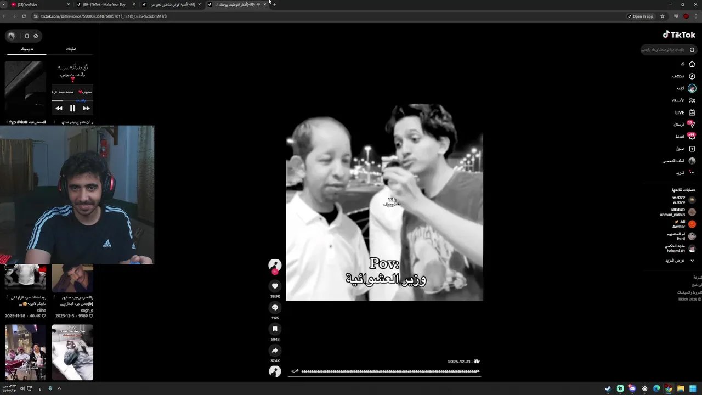Reload the page
Screen dimensions: 702x395
point(24,16)
